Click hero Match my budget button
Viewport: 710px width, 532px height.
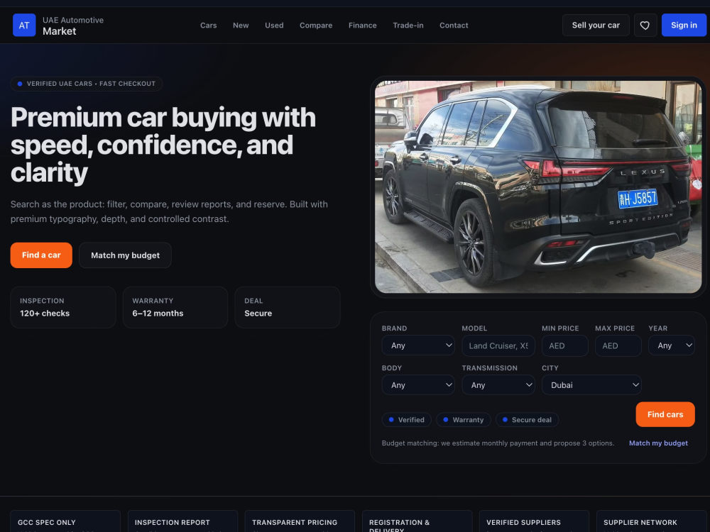[125, 255]
